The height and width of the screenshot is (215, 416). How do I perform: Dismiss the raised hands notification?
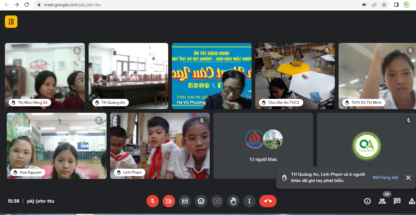[408, 178]
